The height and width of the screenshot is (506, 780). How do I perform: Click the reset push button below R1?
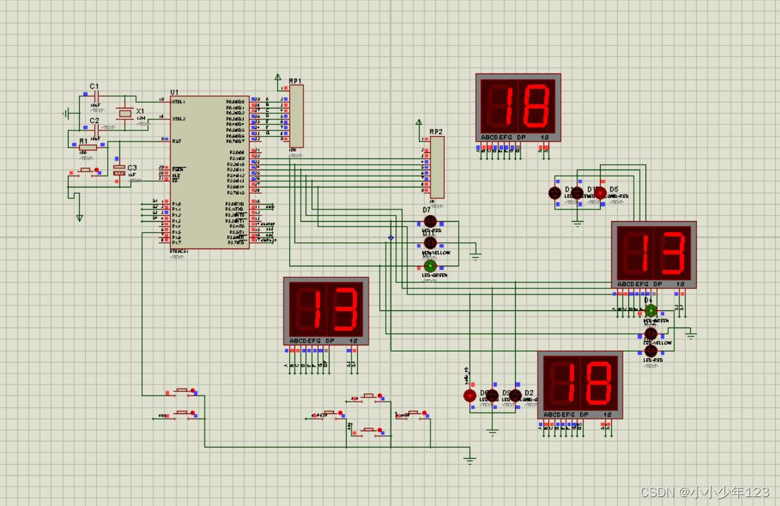[x=85, y=171]
